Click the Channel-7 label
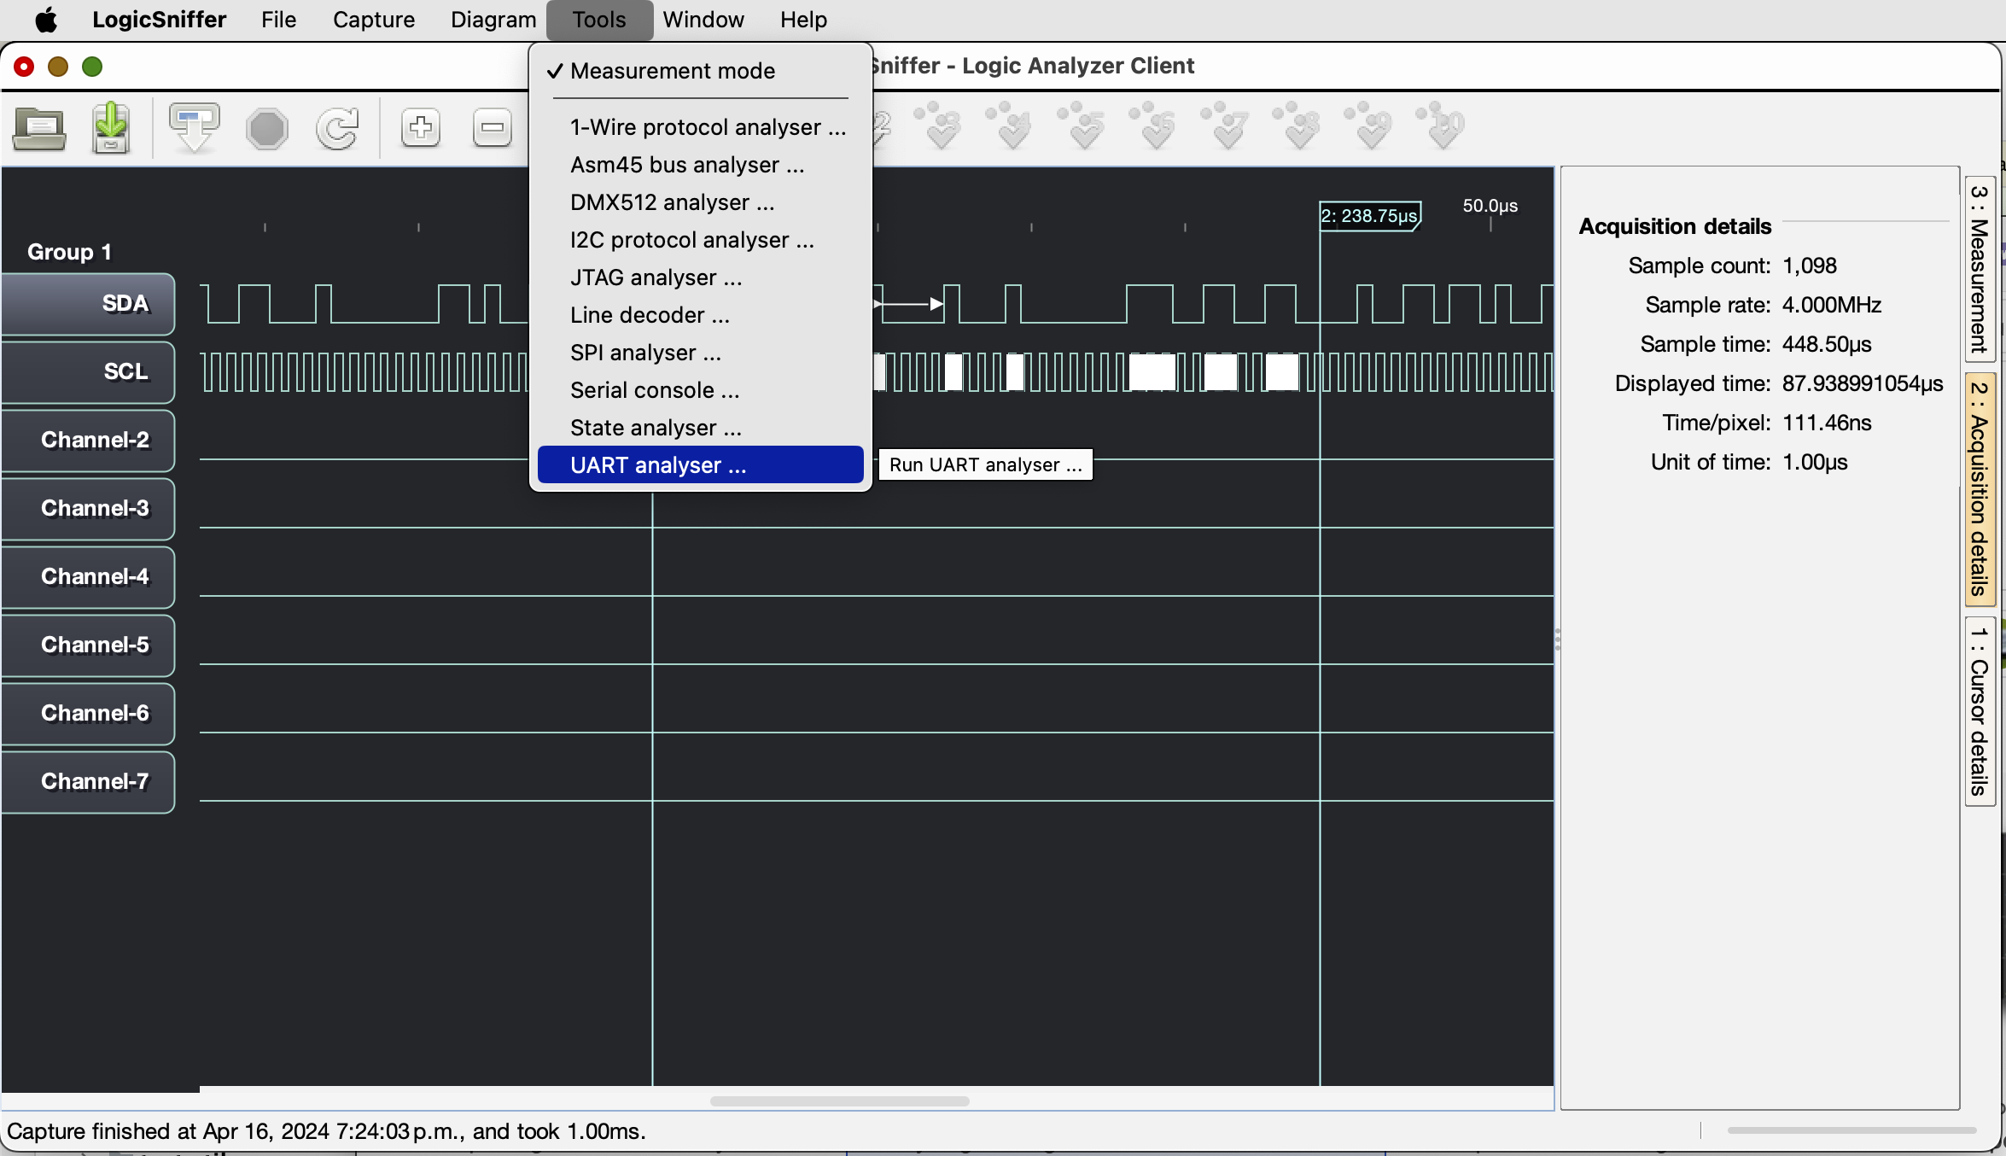This screenshot has height=1156, width=2006. (88, 782)
